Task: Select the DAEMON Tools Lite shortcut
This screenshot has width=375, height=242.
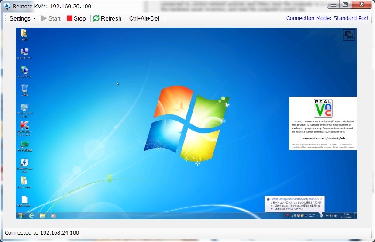Action: pyautogui.click(x=24, y=165)
